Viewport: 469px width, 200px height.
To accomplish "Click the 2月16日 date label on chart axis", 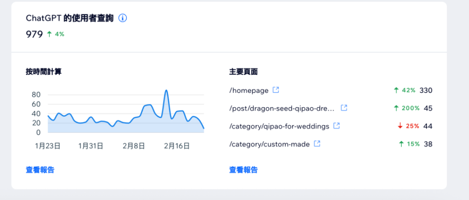I will 177,146.
